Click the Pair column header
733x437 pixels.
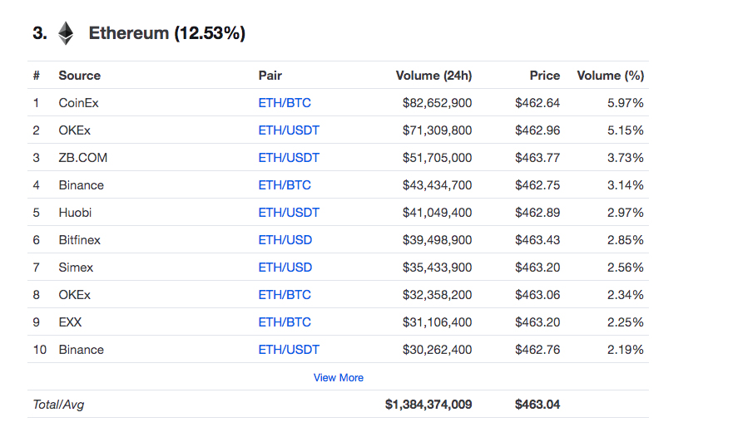click(270, 76)
